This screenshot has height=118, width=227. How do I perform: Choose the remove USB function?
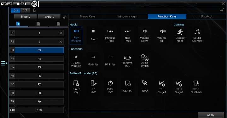pos(128,61)
